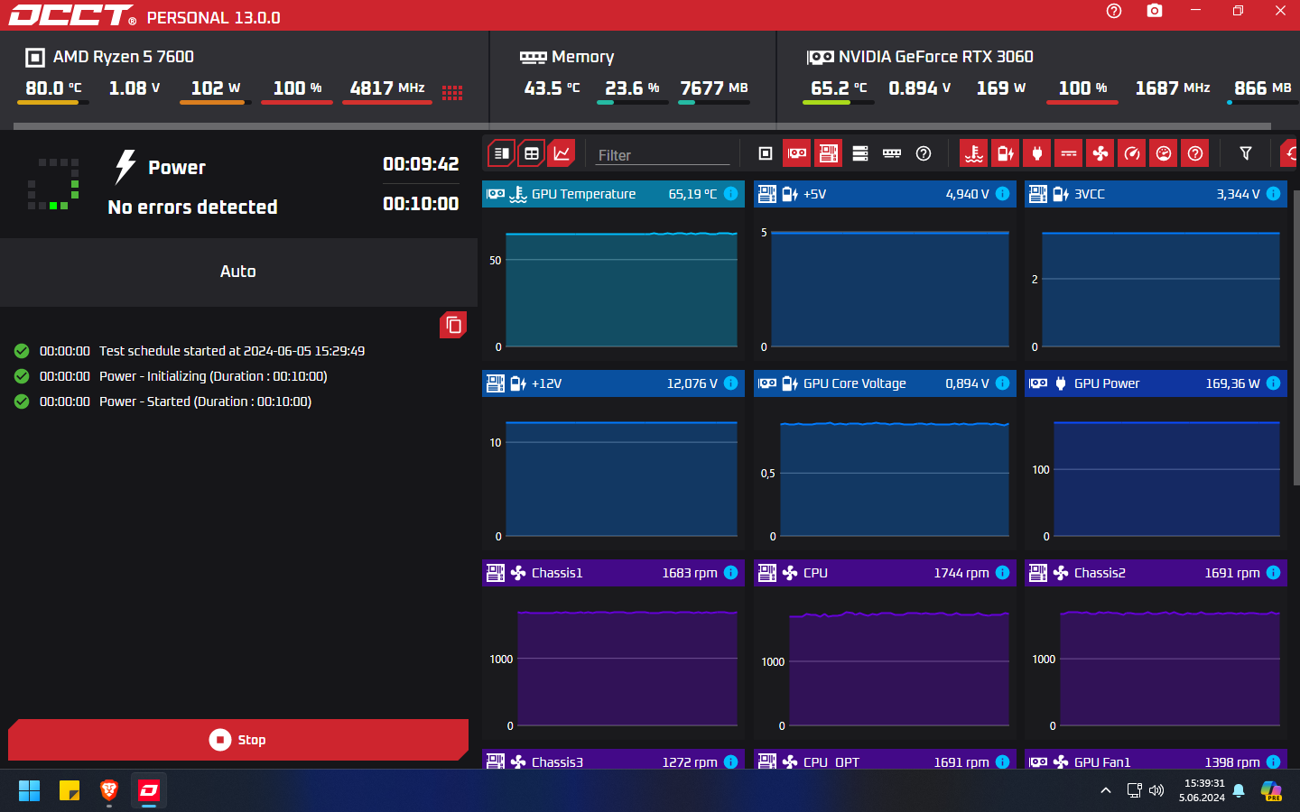Open Sticky Notes from taskbar

tap(70, 791)
